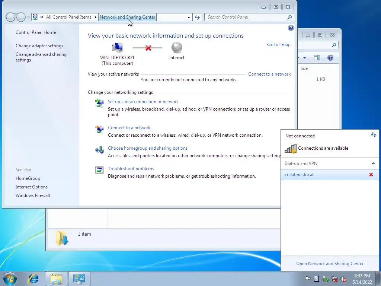Image resolution: width=381 pixels, height=286 pixels.
Task: Toggle preview pane icon in background Explorer
Action: point(317,58)
